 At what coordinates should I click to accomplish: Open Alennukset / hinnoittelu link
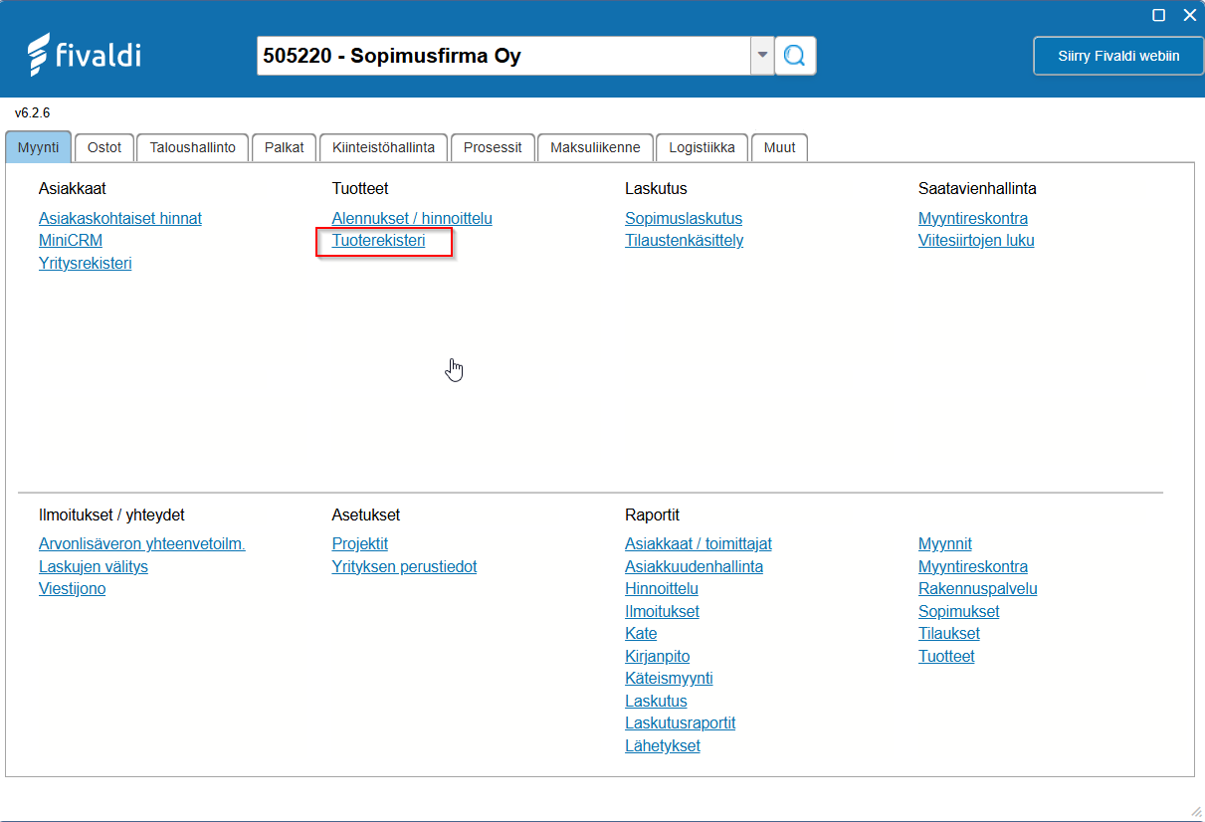(412, 218)
